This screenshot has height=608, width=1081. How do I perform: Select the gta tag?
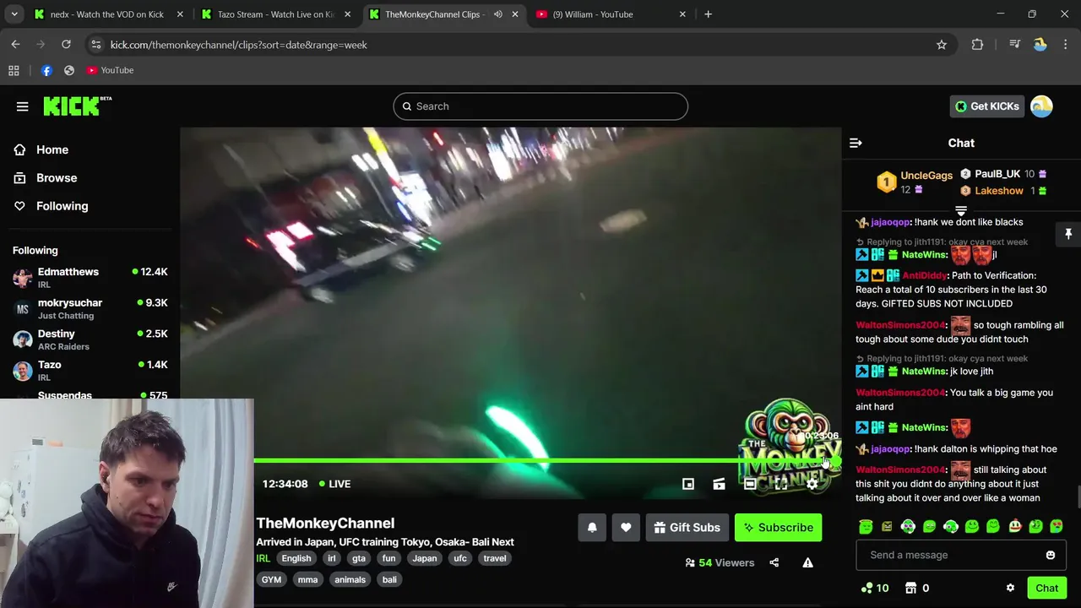(359, 558)
